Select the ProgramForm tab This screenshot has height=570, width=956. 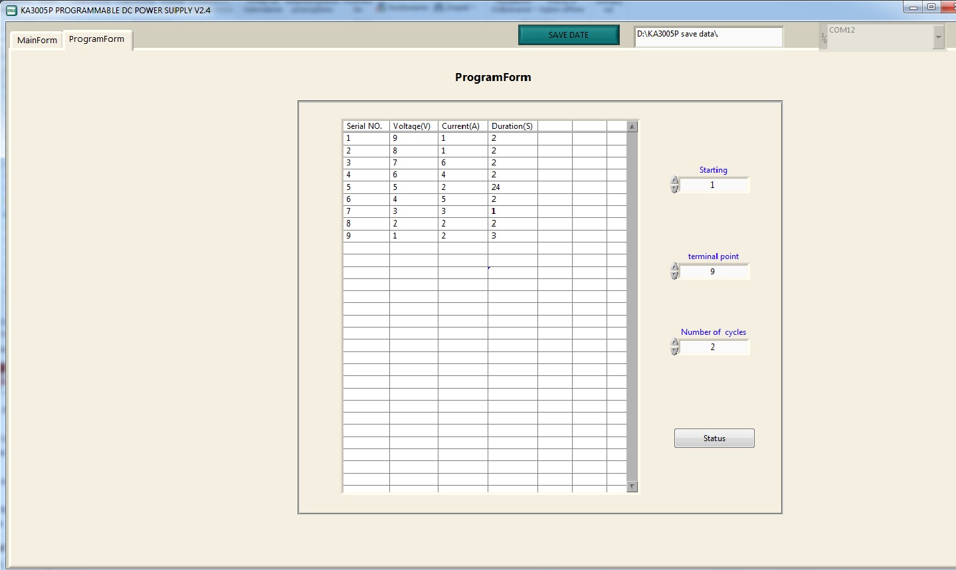(x=97, y=39)
